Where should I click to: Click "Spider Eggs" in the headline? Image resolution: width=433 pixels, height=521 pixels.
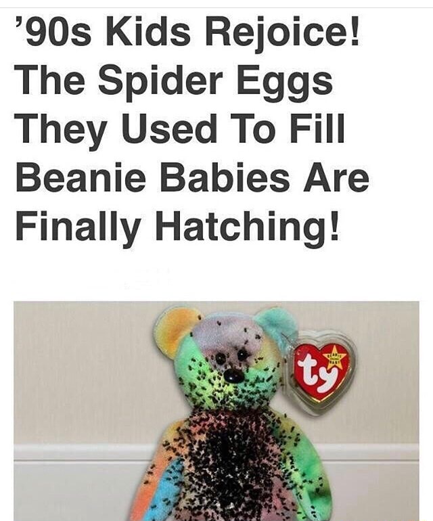pos(215,82)
